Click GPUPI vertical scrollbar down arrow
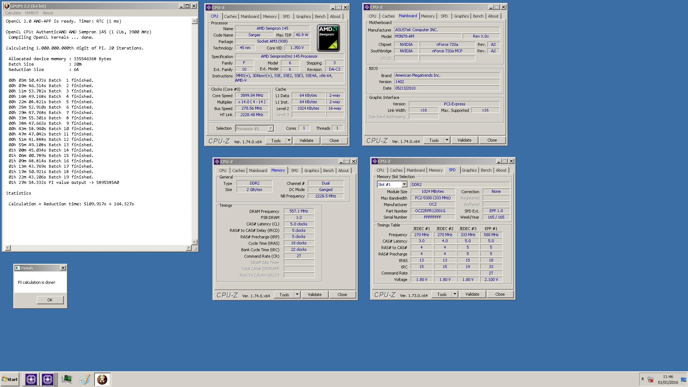The width and height of the screenshot is (688, 387). (195, 242)
